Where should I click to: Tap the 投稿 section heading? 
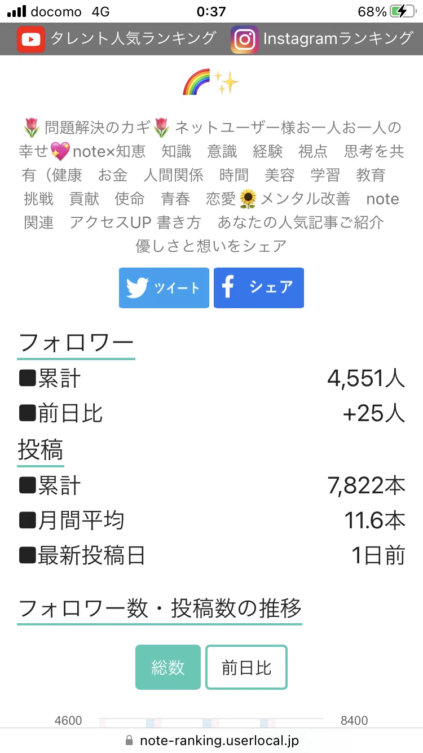coord(41,450)
